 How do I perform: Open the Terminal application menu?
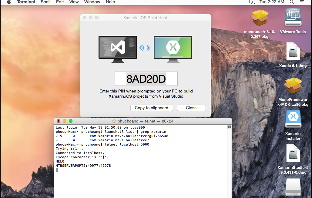pos(26,2)
